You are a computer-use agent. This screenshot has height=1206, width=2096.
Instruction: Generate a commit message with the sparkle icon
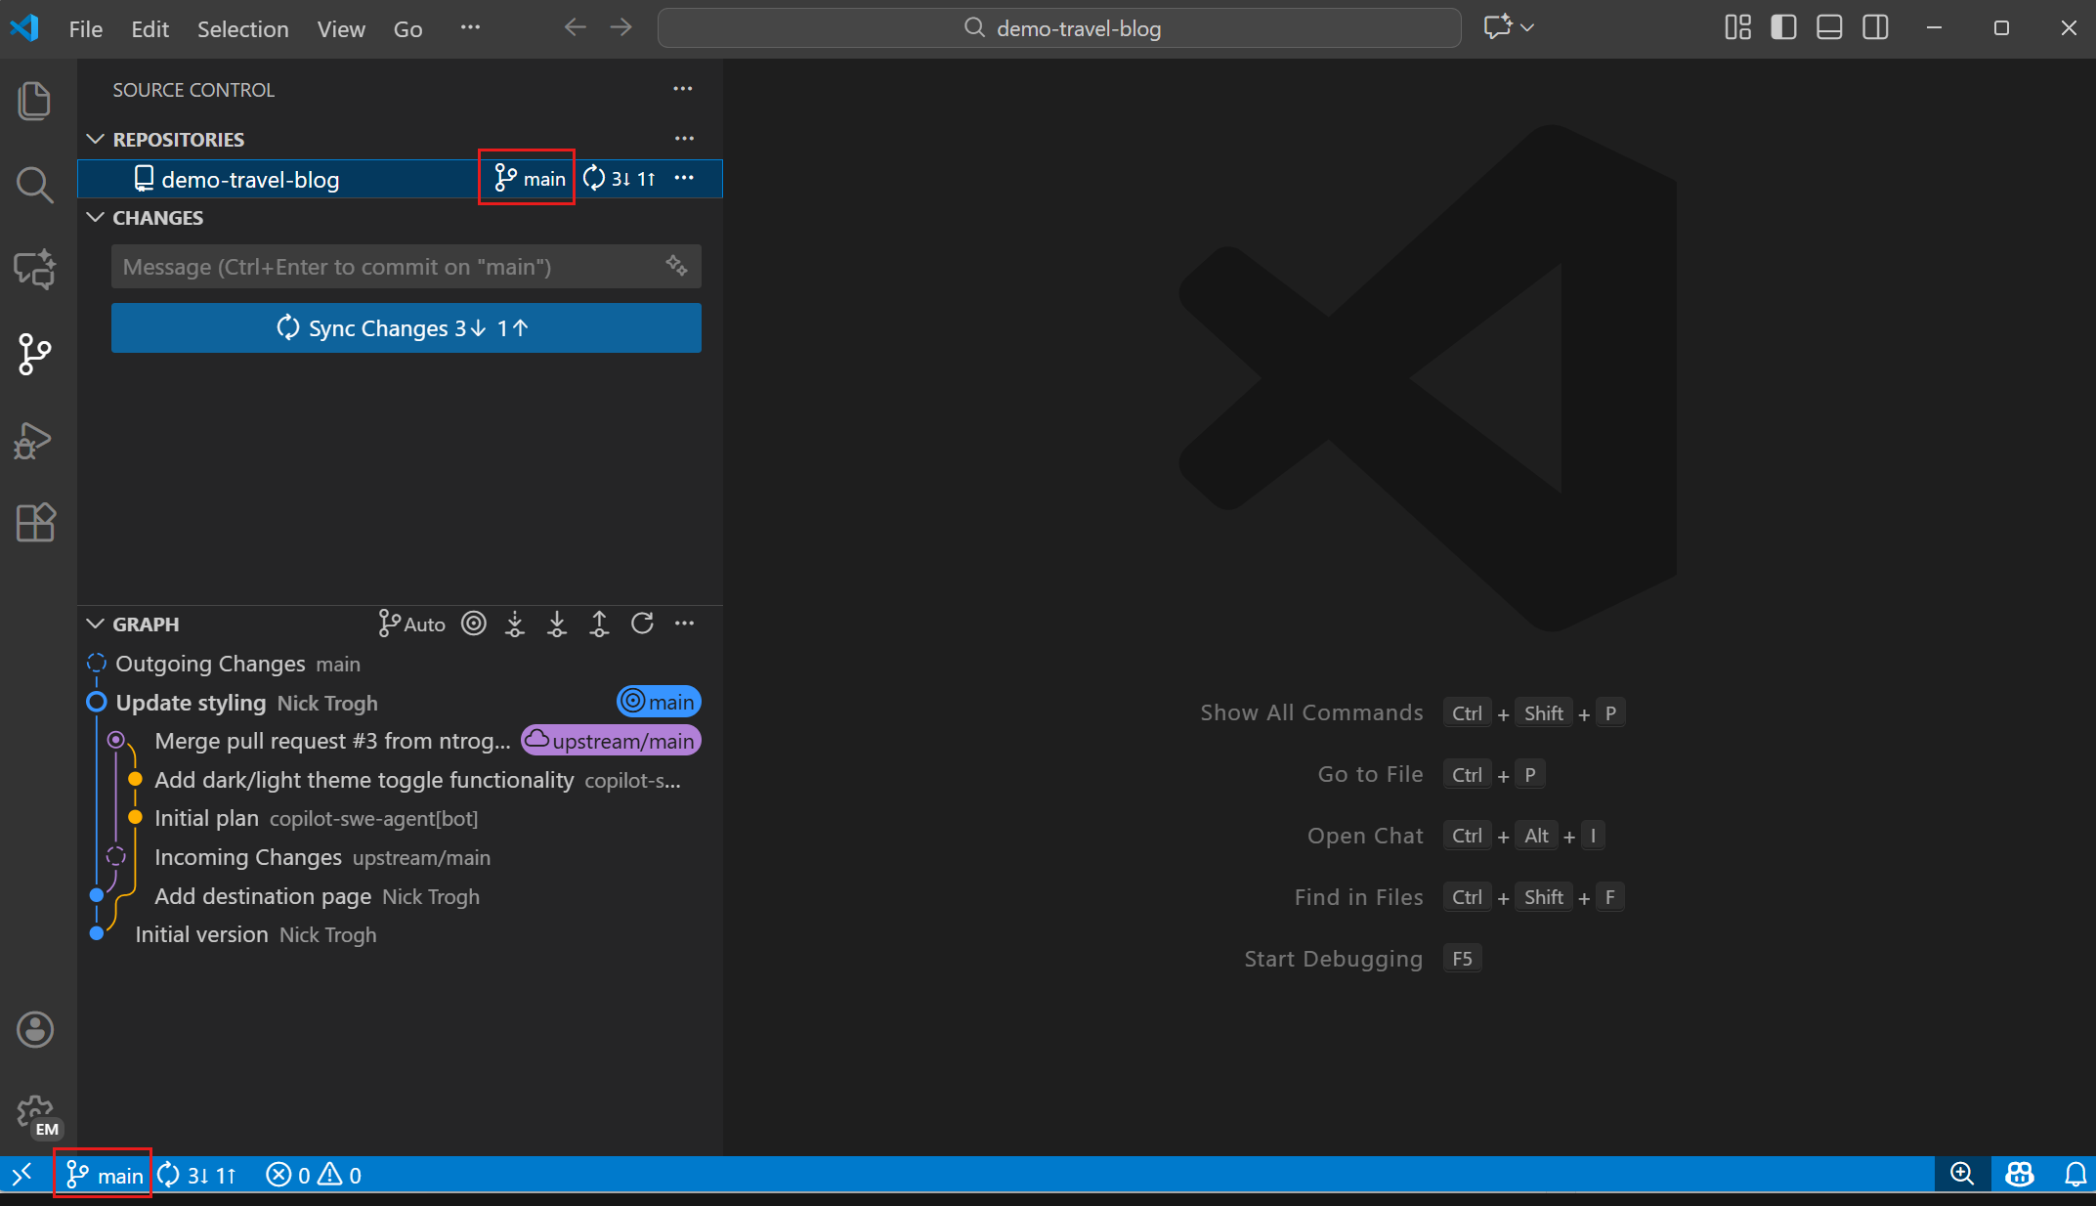coord(676,266)
